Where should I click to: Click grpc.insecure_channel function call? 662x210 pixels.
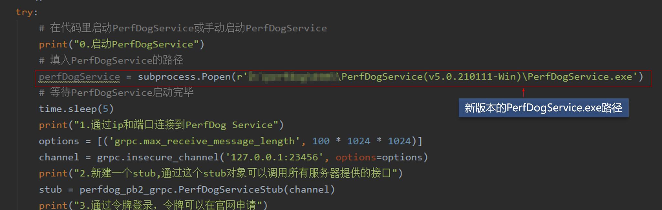(158, 157)
